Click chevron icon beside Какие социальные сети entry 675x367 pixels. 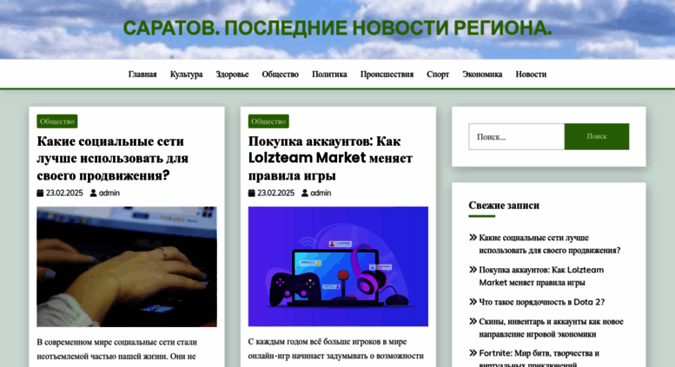[x=473, y=237]
